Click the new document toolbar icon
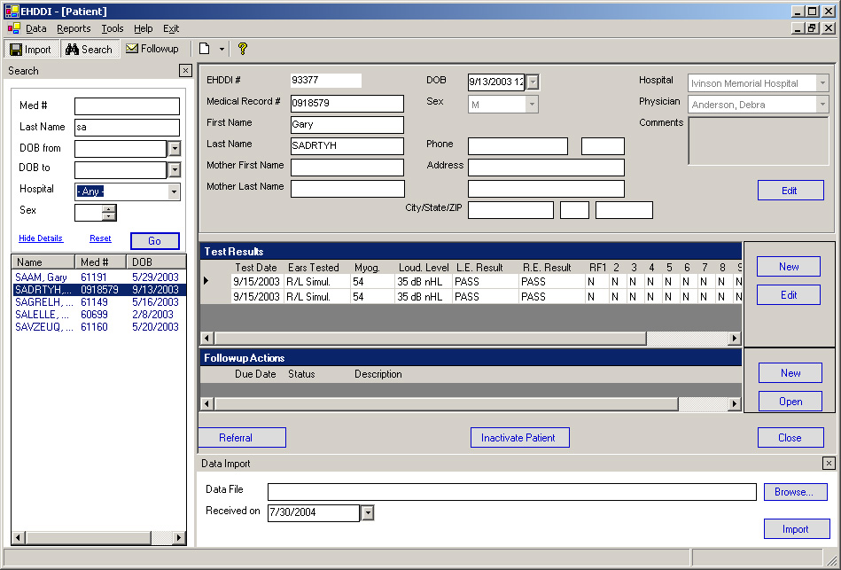This screenshot has height=570, width=841. (x=204, y=49)
